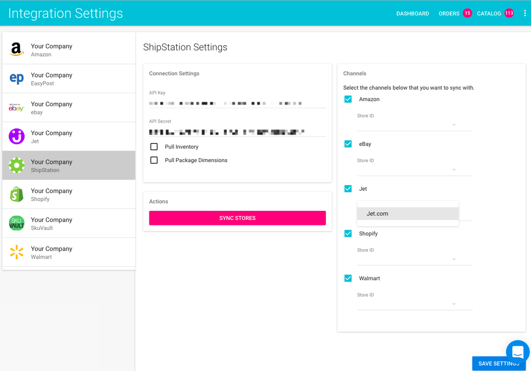Expand the Walmart Store ID dropdown
Image resolution: width=531 pixels, height=371 pixels.
[415, 304]
